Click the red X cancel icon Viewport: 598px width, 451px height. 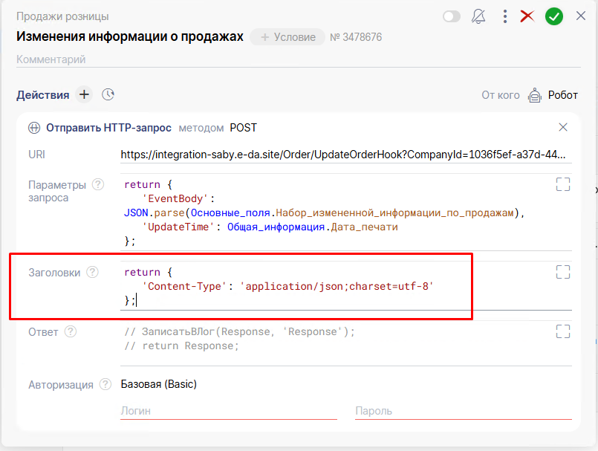(527, 16)
